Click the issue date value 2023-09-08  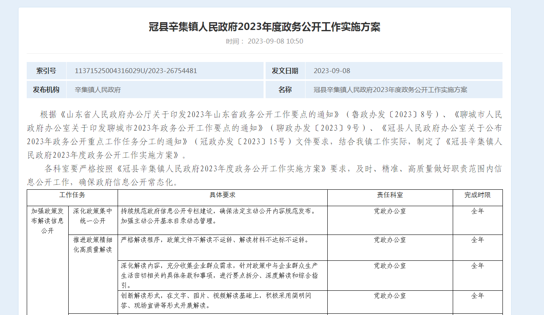pyautogui.click(x=332, y=71)
